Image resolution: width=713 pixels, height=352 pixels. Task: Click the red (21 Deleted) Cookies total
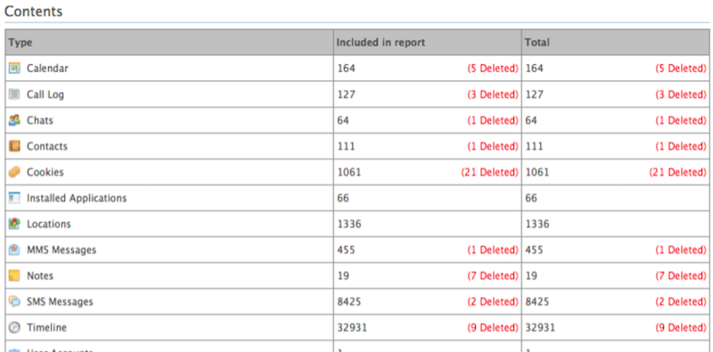pyautogui.click(x=677, y=172)
